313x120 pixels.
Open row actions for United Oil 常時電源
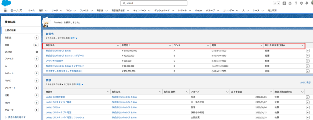(307, 97)
